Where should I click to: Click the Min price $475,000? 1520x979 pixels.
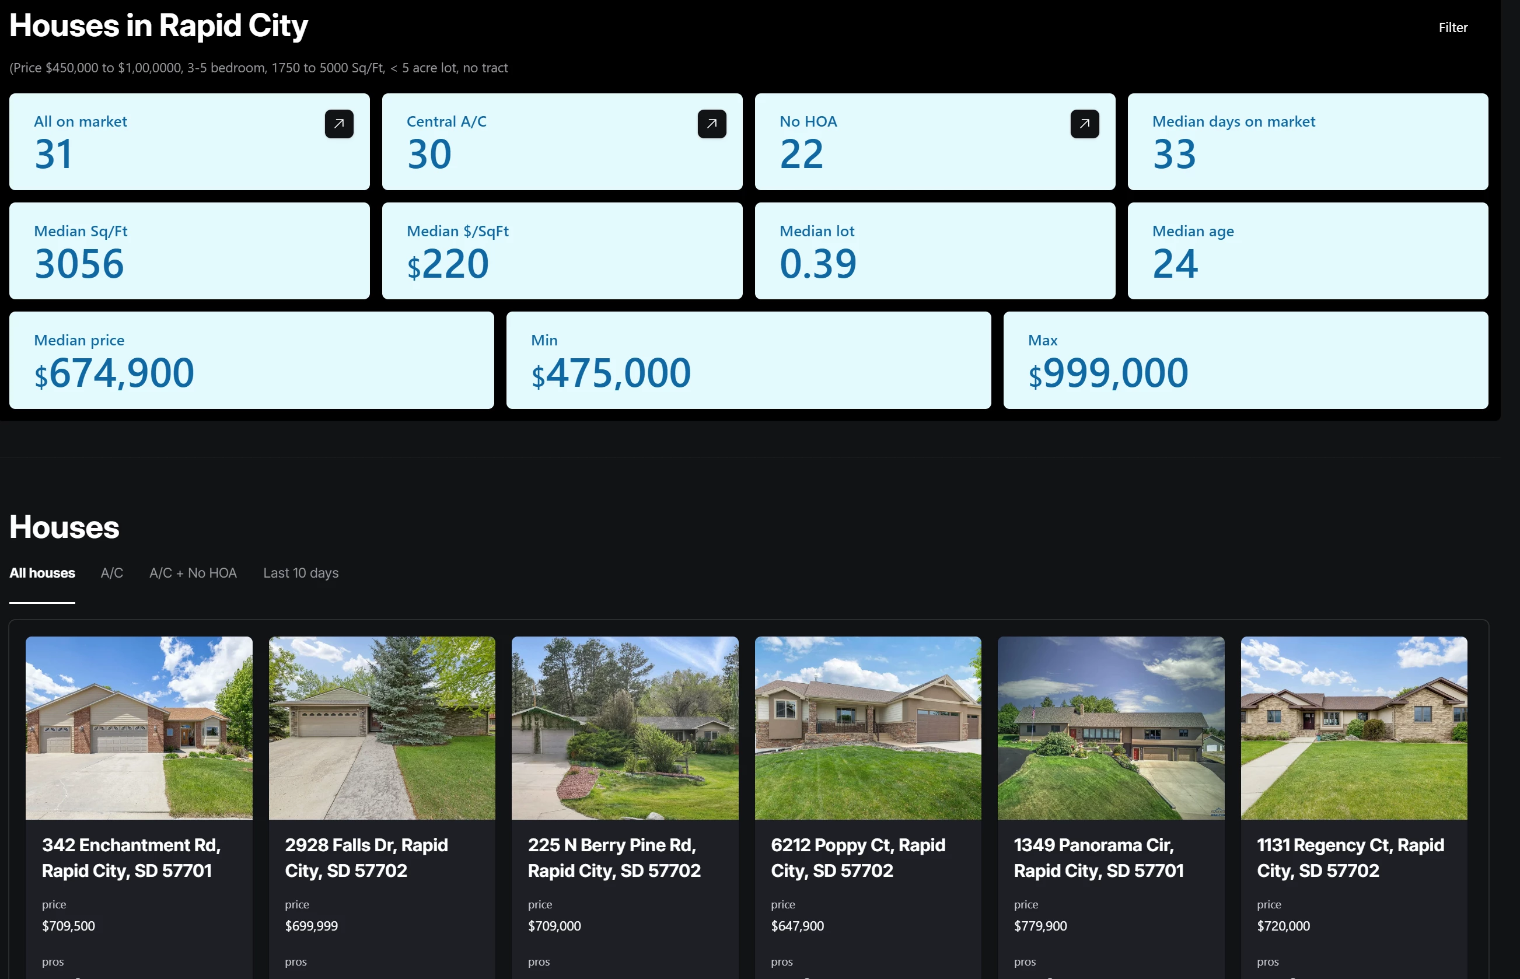pos(611,373)
